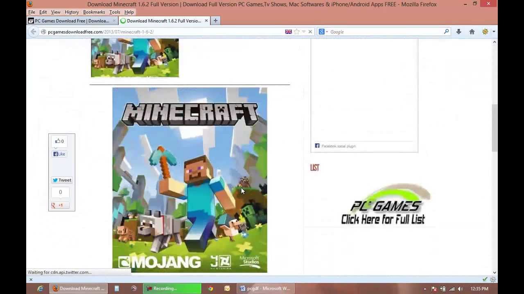Open the File menu

pos(32,12)
